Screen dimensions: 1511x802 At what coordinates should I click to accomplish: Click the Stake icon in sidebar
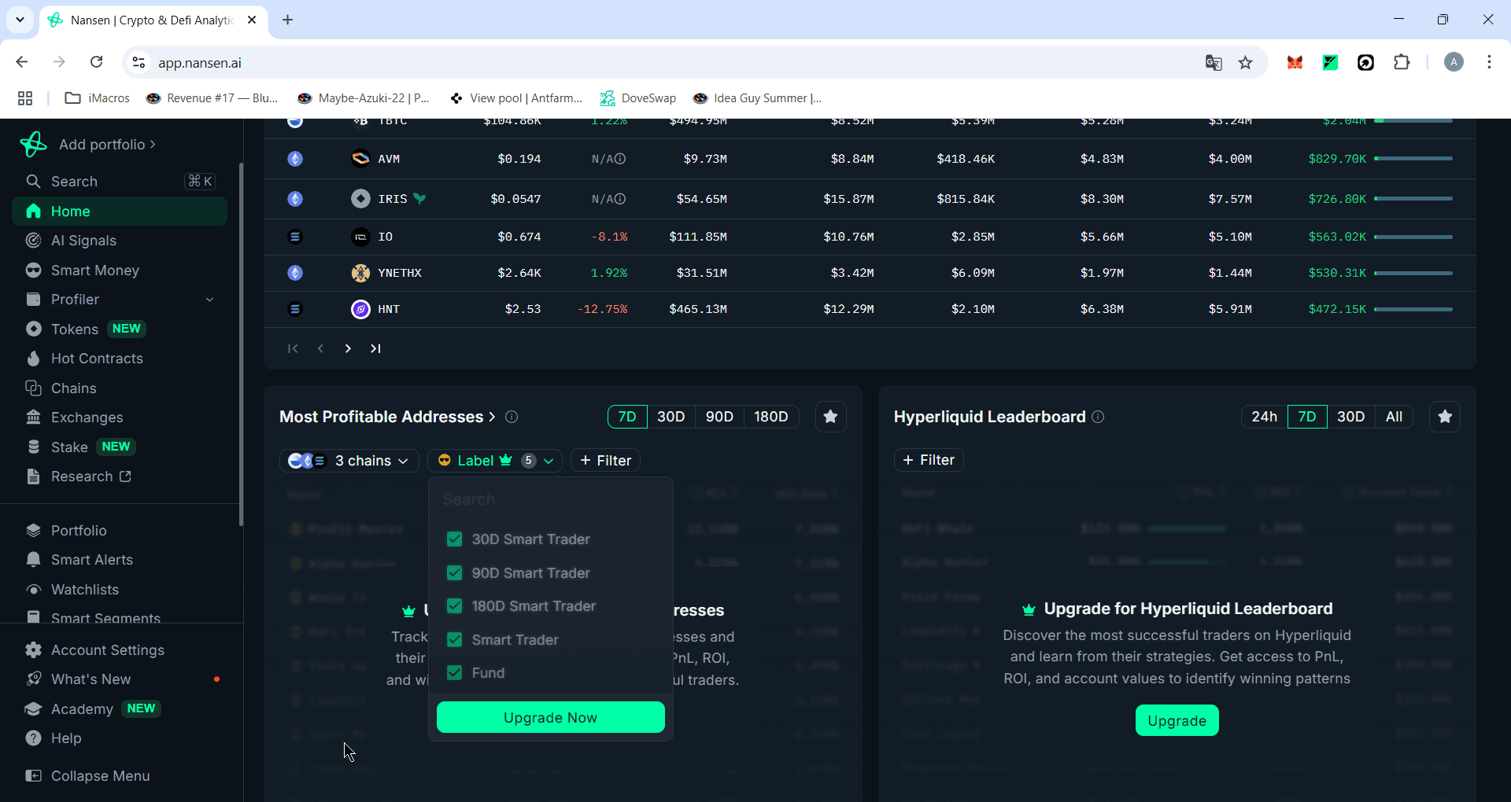(33, 447)
